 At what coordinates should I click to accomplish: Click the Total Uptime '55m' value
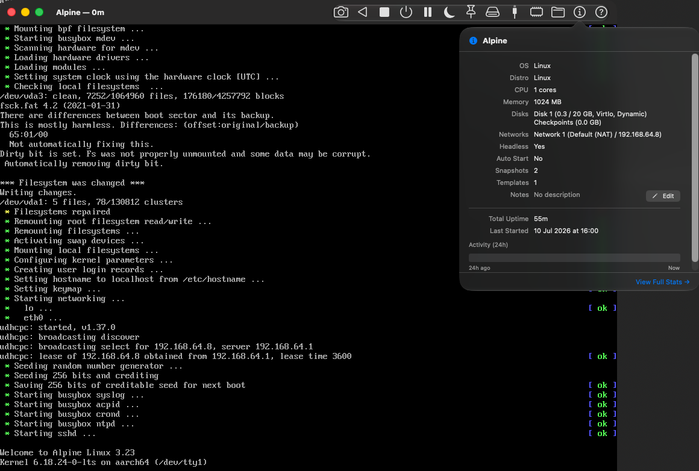(541, 219)
